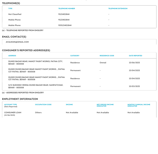Select the Address column header
158x154 pixels.
pyautogui.click(x=12, y=56)
